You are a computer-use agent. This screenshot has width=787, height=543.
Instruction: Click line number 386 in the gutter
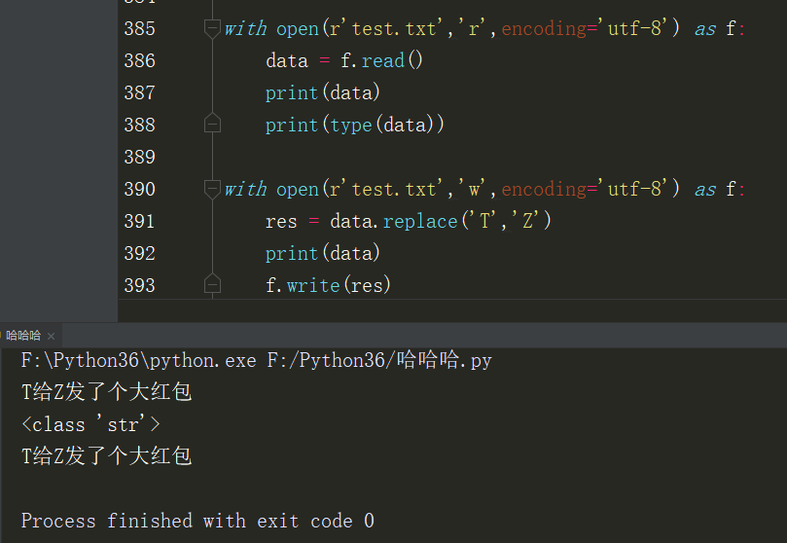[139, 61]
